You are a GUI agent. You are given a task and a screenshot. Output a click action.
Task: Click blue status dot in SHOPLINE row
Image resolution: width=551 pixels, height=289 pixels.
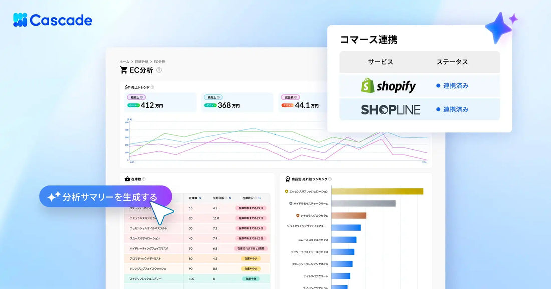click(x=438, y=110)
